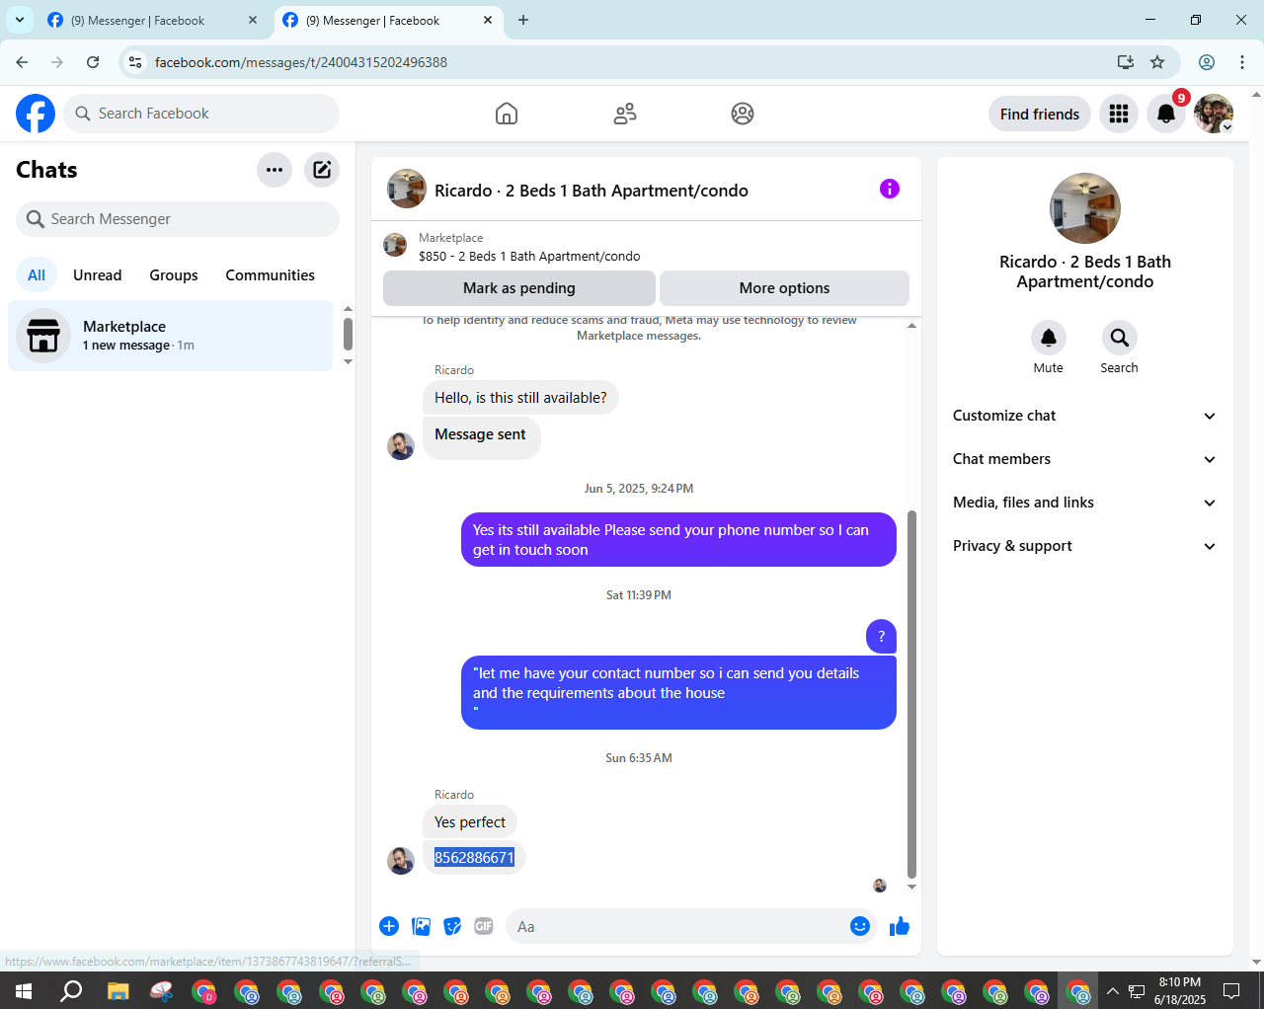This screenshot has width=1264, height=1009.
Task: Switch to Communities chats filter
Action: 271,275
